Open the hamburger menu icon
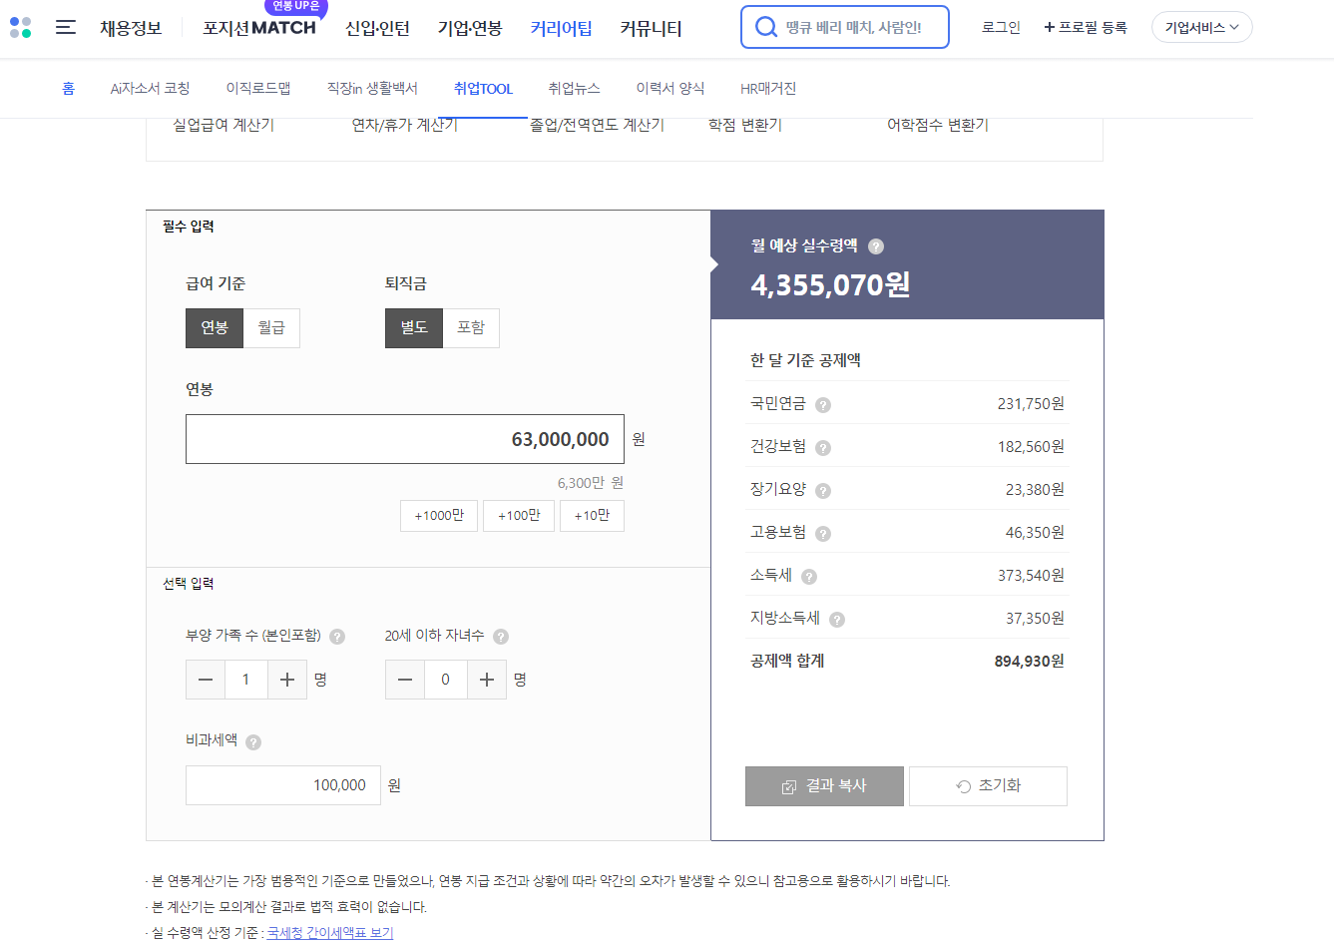Viewport: 1334px width, 944px height. (66, 27)
